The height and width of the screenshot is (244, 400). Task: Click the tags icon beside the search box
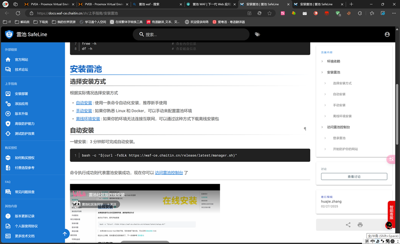pos(257,34)
